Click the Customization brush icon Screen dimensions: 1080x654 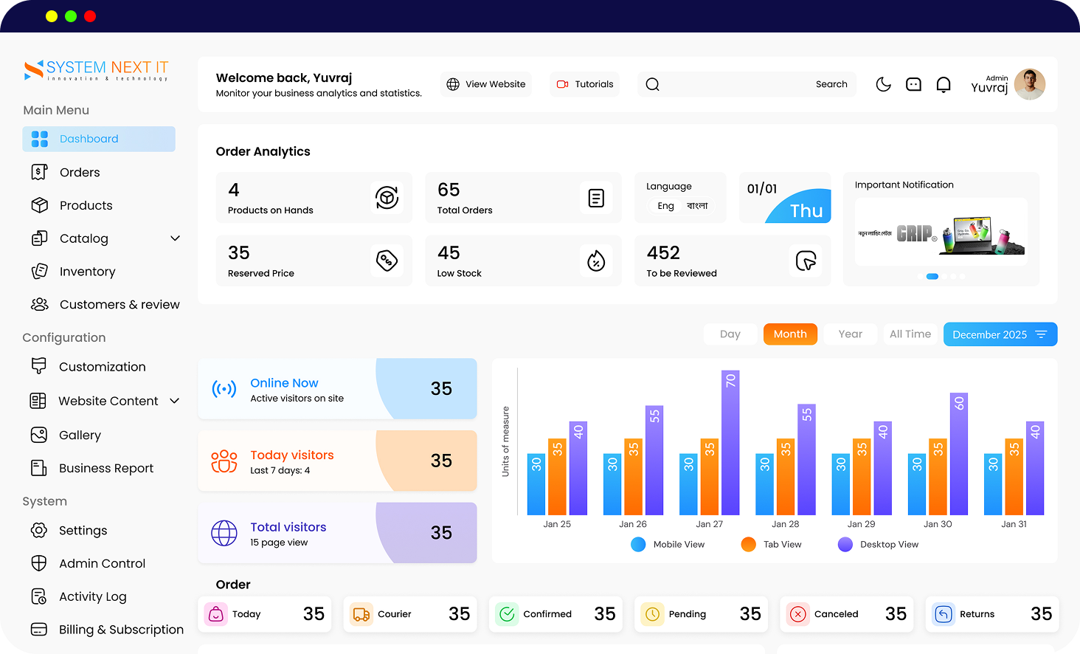click(39, 365)
